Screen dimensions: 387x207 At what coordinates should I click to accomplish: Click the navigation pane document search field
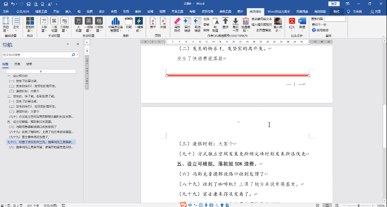pyautogui.click(x=37, y=55)
